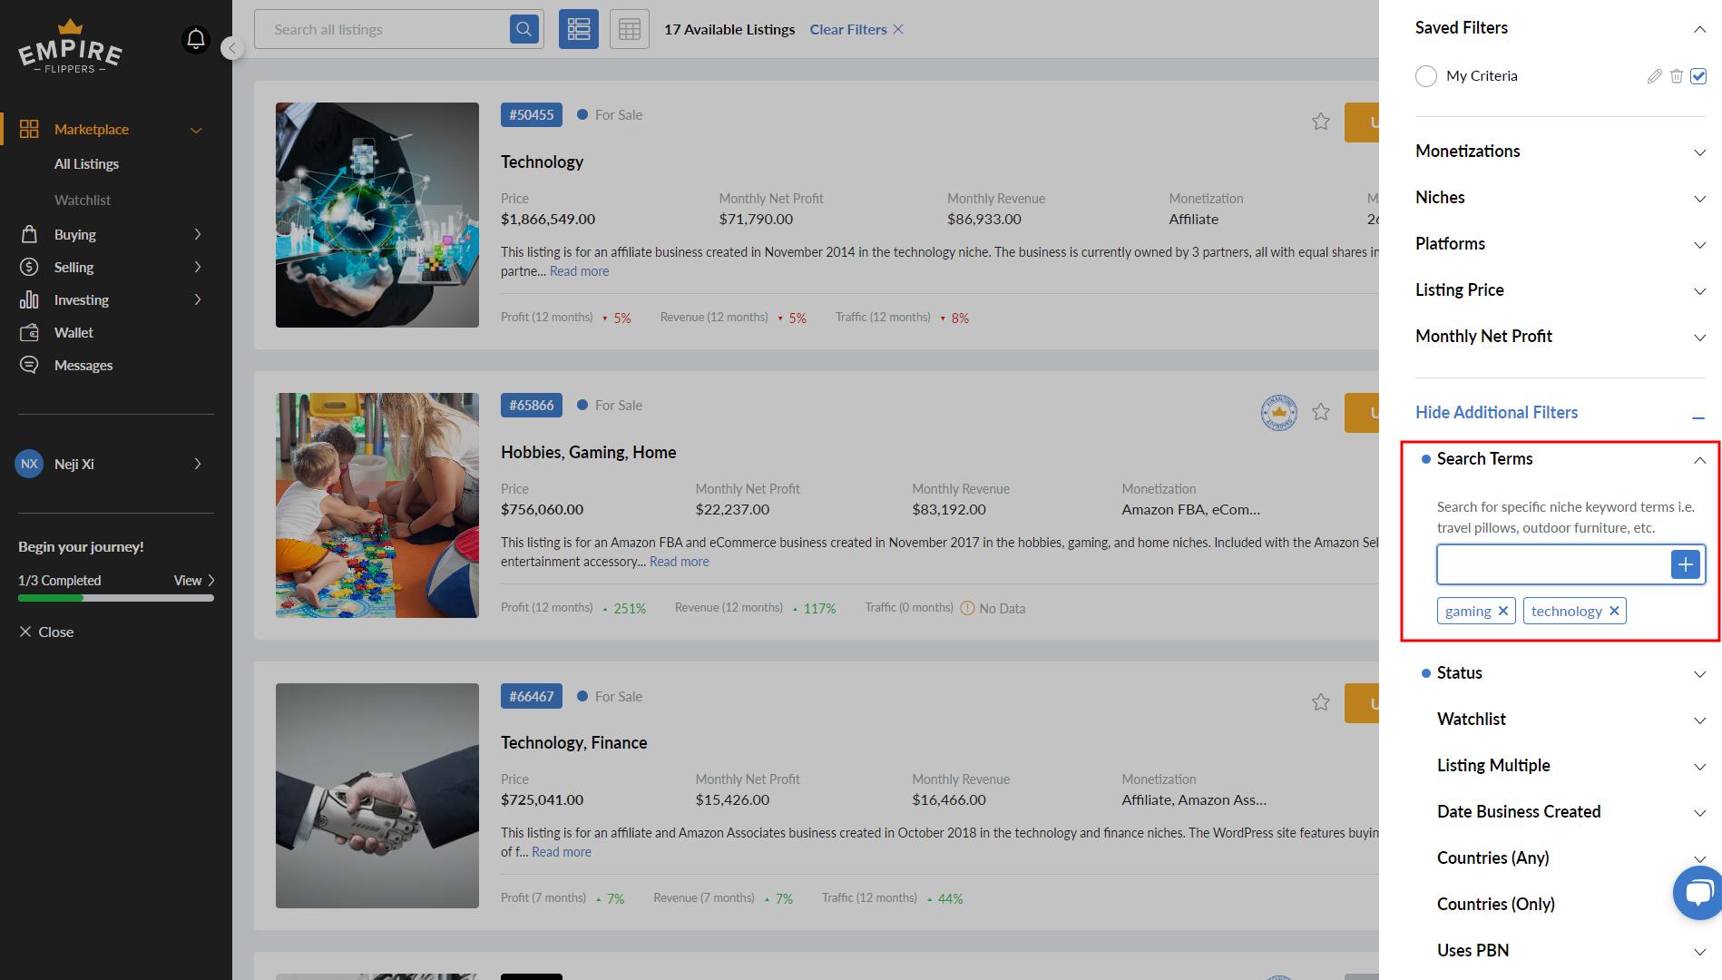
Task: Remove the gaming search term tag
Action: [x=1502, y=611]
